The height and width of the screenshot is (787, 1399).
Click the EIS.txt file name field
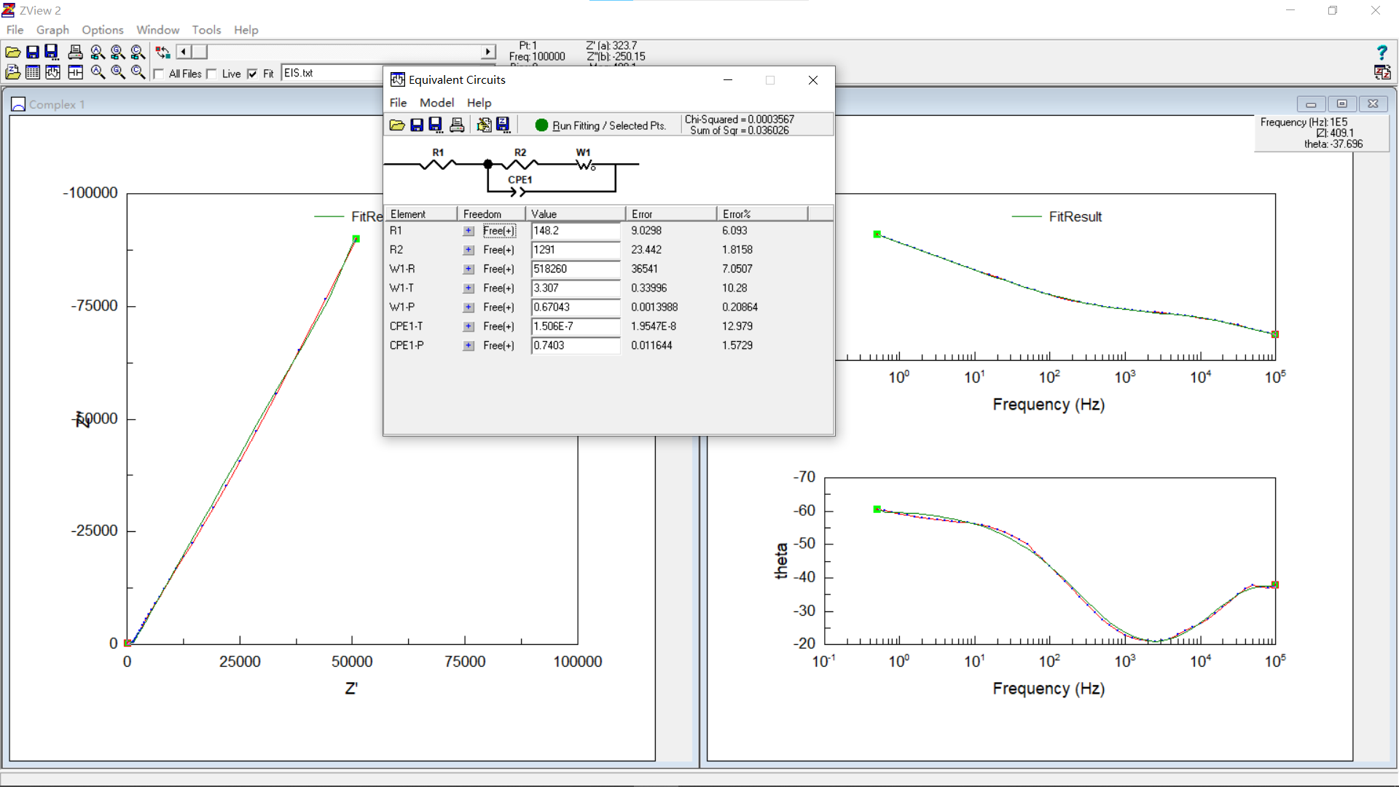[332, 73]
